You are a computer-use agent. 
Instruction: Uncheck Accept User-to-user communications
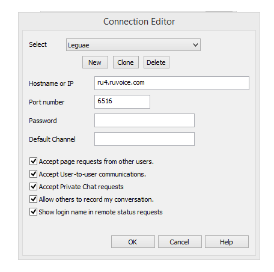33,174
